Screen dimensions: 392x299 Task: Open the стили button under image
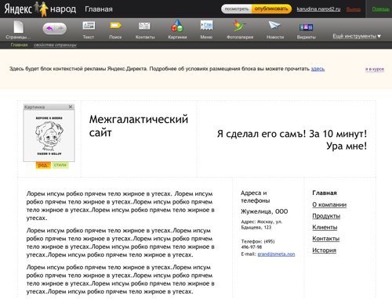60,165
